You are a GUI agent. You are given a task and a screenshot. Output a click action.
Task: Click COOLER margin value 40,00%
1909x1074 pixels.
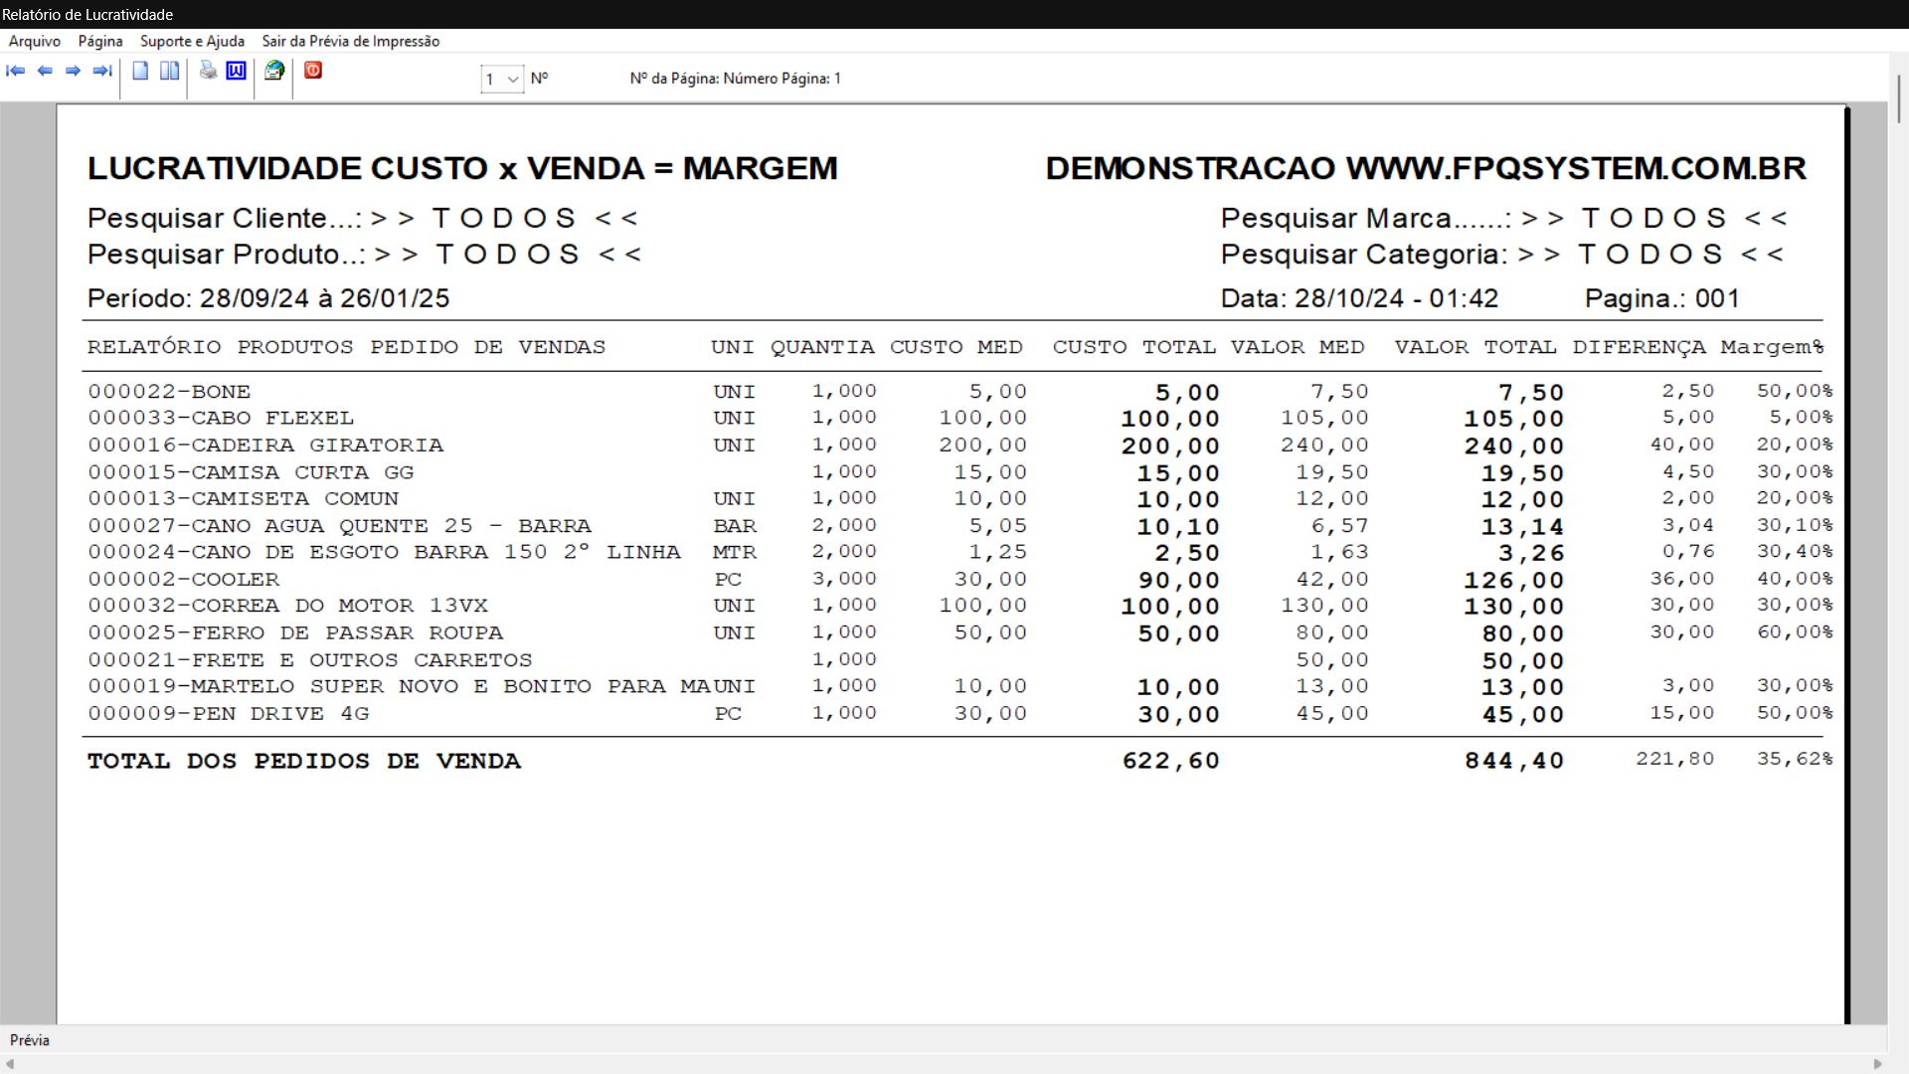[x=1795, y=578]
